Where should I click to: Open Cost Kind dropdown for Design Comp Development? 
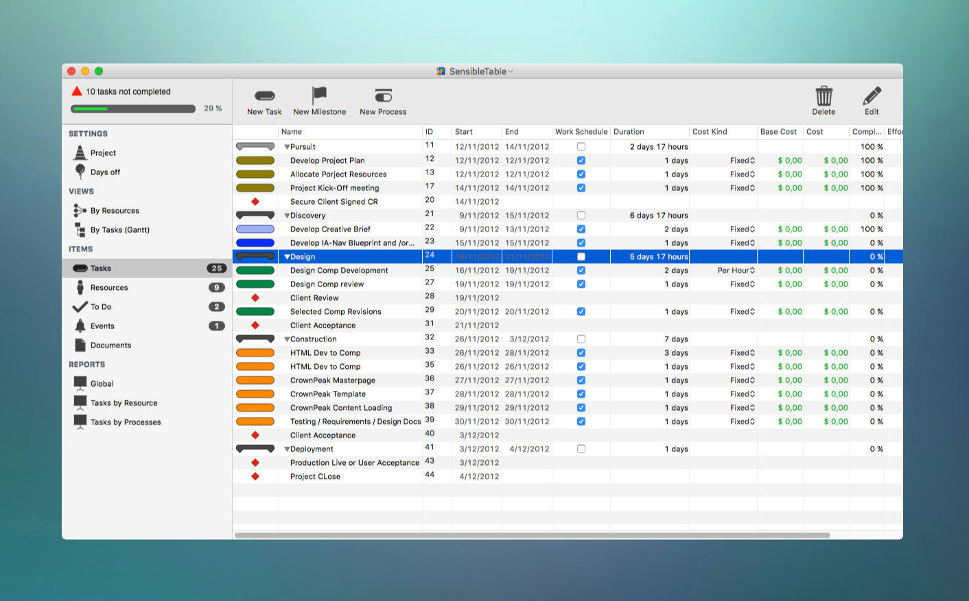click(736, 270)
